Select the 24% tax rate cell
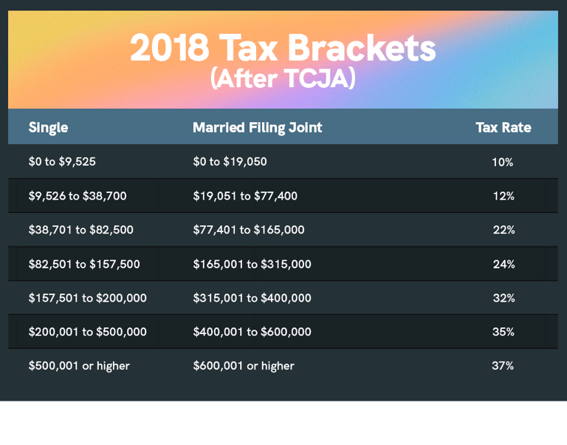Viewport: 567px width, 445px height. (x=504, y=264)
